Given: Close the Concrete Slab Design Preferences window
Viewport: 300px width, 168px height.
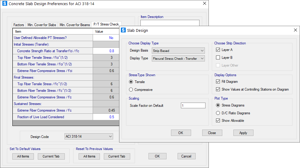Looking at the screenshot, I should [x=205, y=4].
